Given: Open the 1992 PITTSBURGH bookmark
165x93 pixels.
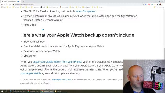Looking at the screenshot, I should 52,7.
